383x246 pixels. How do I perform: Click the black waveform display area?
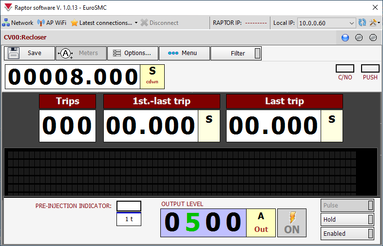pyautogui.click(x=191, y=172)
